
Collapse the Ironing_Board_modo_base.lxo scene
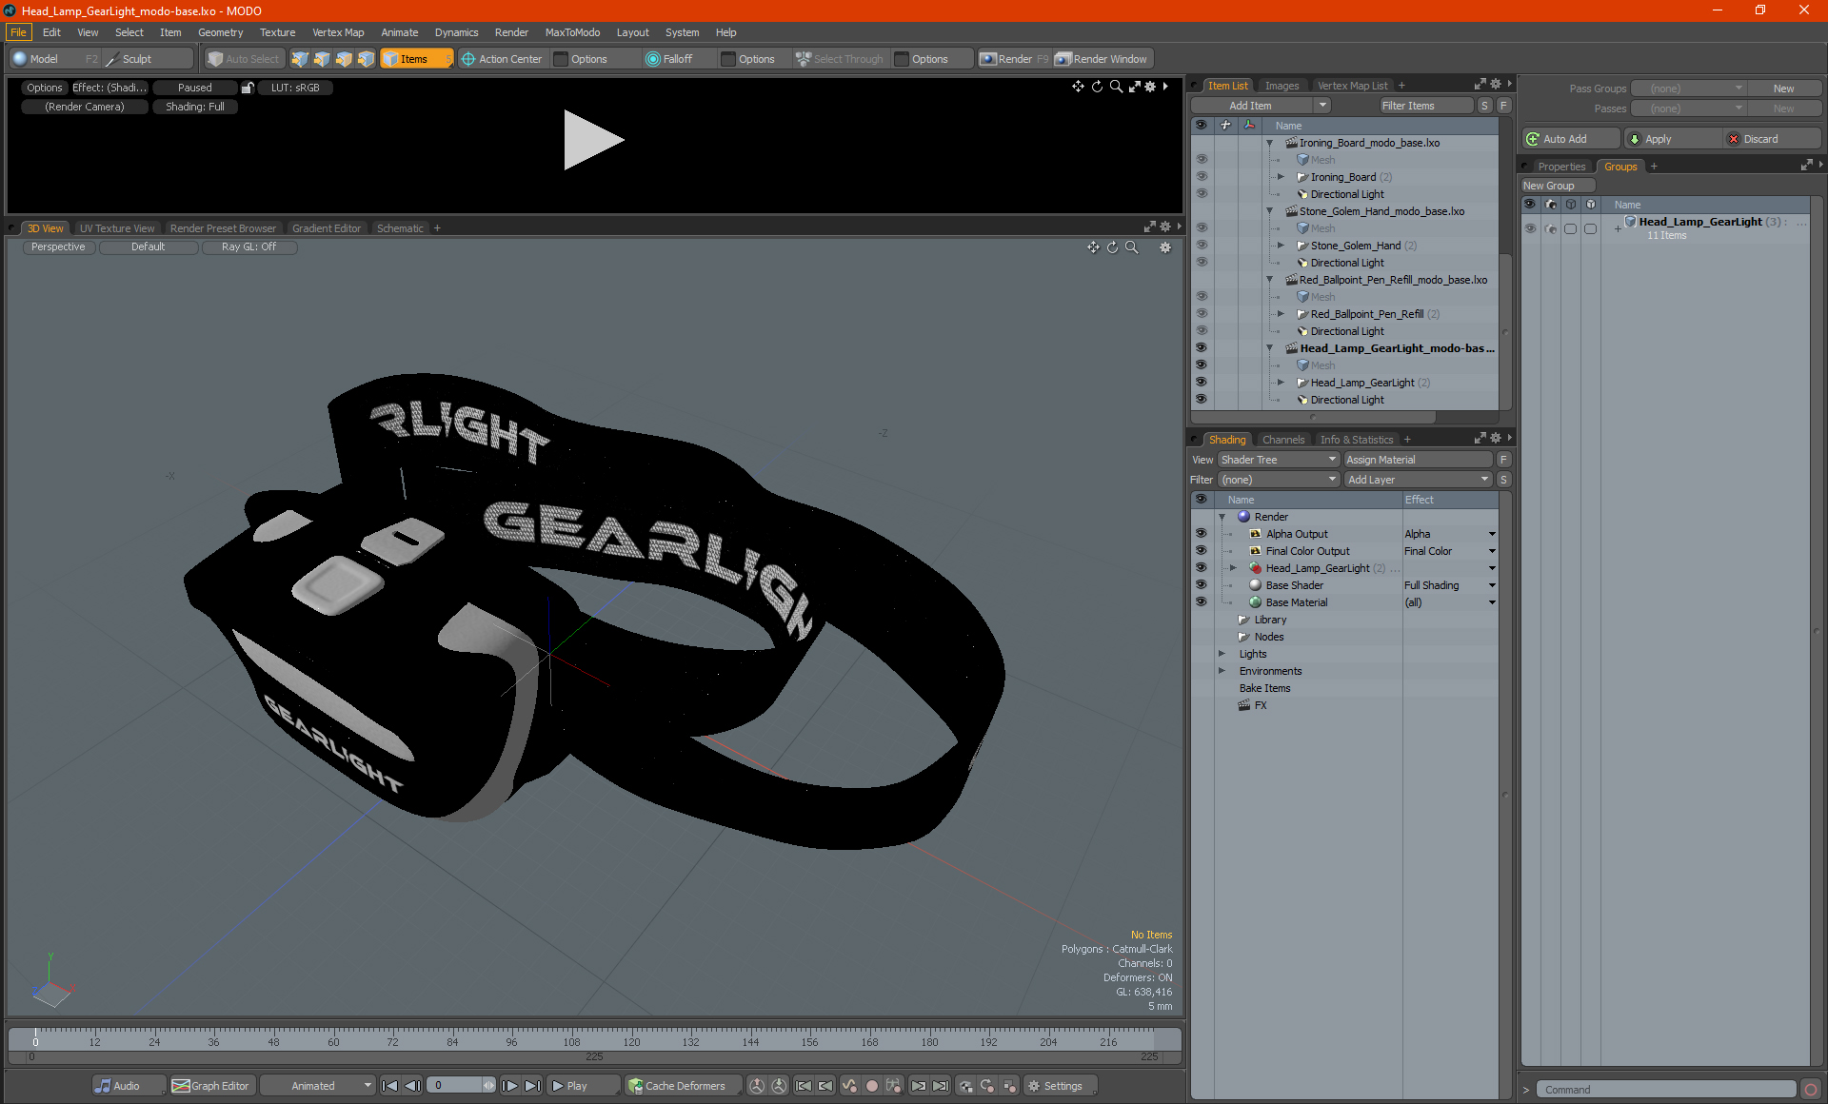[x=1269, y=143]
